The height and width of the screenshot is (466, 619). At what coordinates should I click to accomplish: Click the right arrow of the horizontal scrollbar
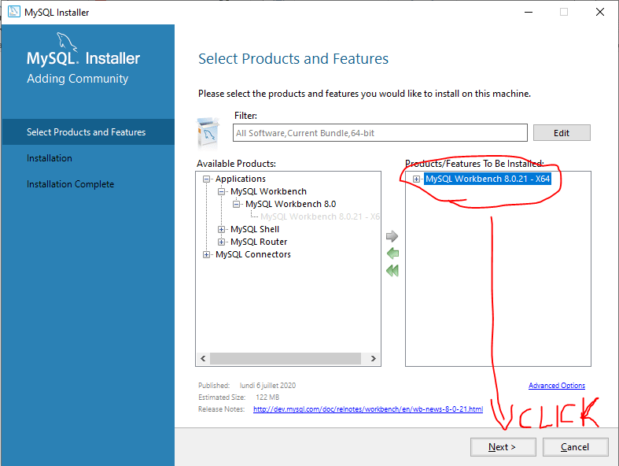click(373, 358)
